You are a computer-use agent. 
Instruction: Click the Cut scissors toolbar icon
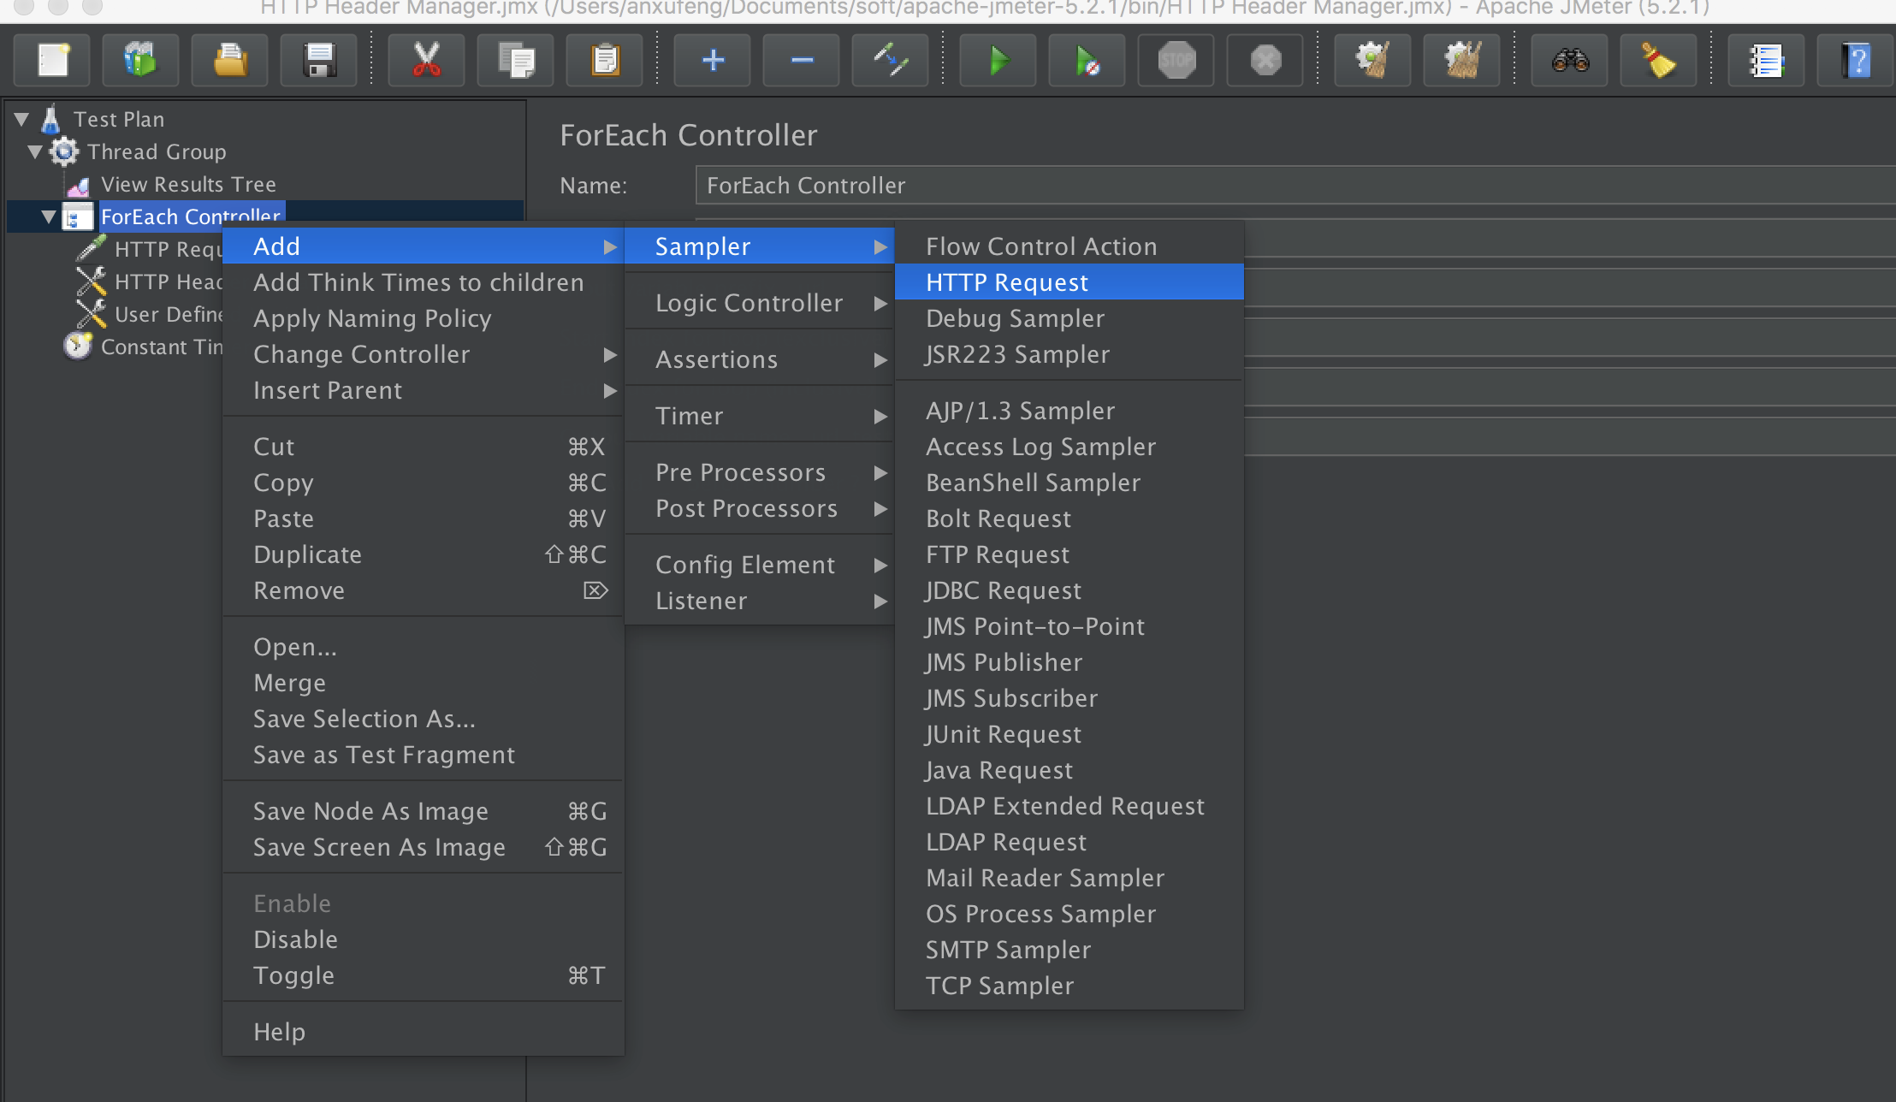pos(426,61)
